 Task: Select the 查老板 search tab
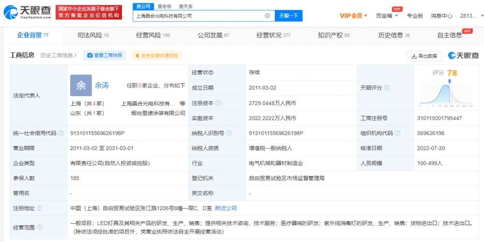(x=164, y=6)
